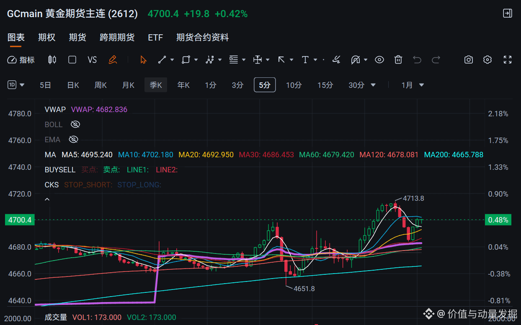Show the EMA indicator via eye icon
This screenshot has width=521, height=325.
(x=73, y=139)
